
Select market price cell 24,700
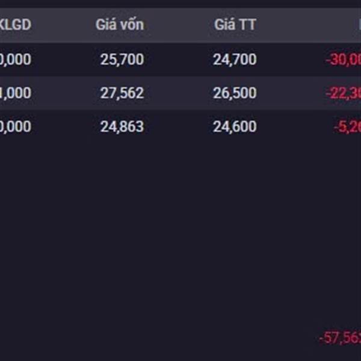235,60
